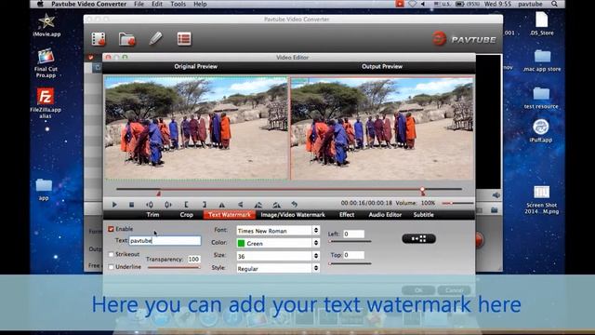The width and height of the screenshot is (595, 335).
Task: Set trim end with right bracket icon
Action: (205, 205)
